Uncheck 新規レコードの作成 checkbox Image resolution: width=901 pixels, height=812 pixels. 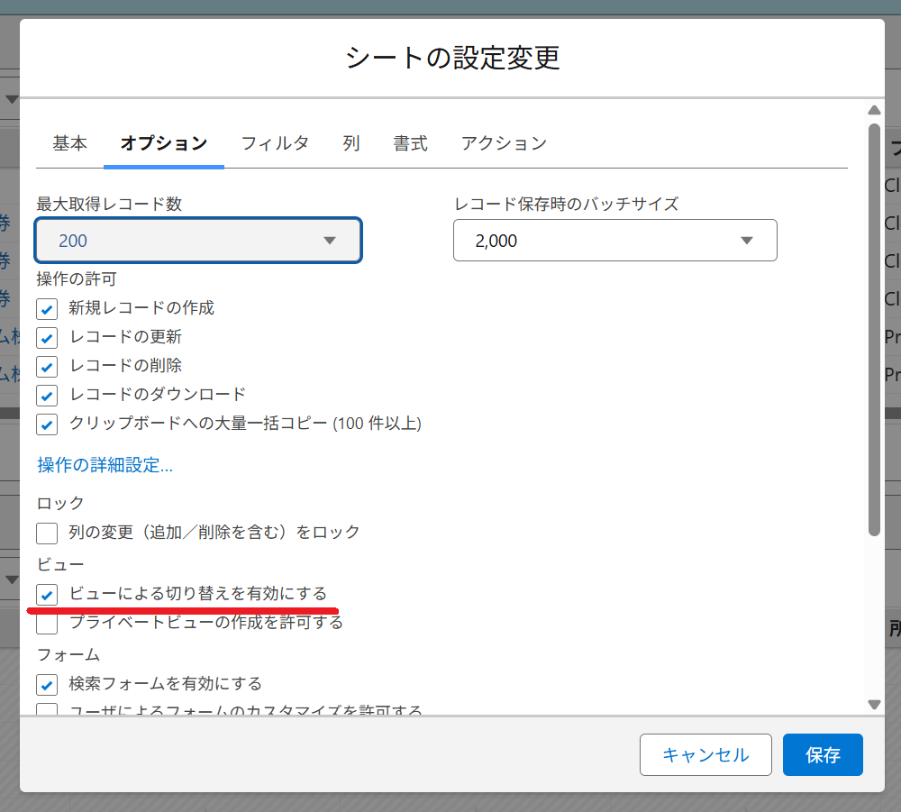pos(47,309)
